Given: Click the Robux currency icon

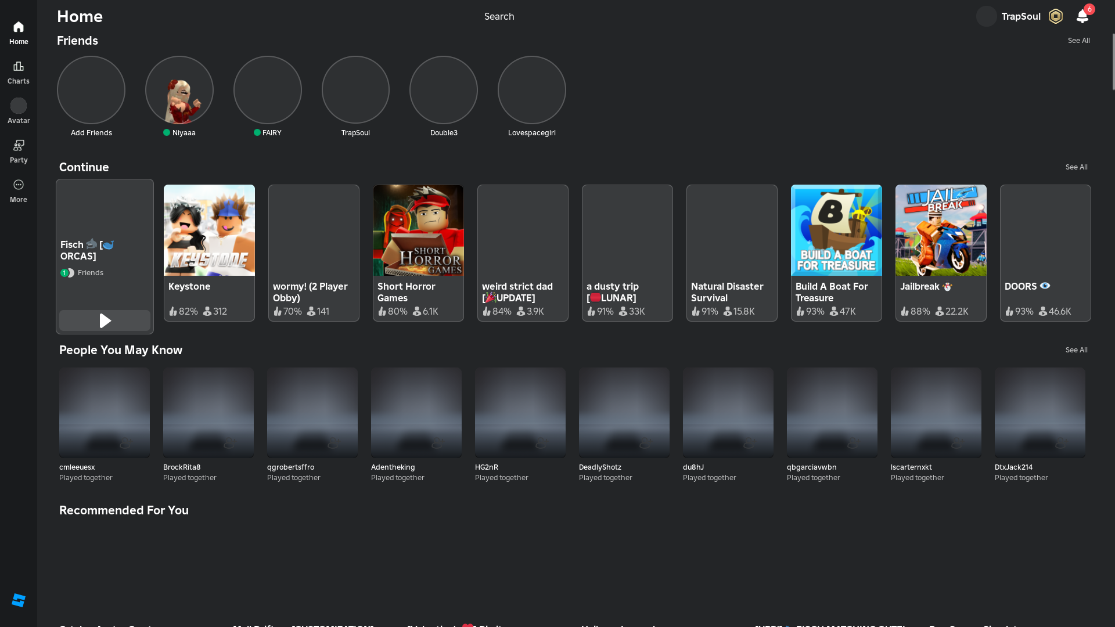Looking at the screenshot, I should click(1056, 16).
